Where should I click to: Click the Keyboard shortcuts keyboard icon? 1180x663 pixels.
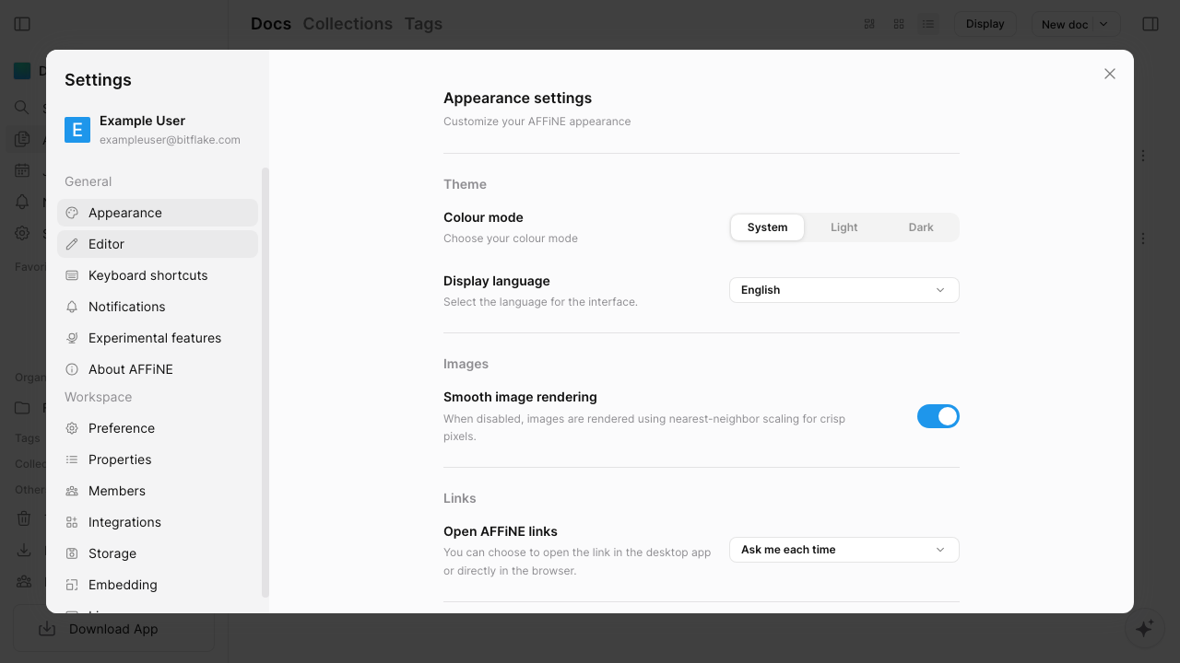[x=72, y=275]
